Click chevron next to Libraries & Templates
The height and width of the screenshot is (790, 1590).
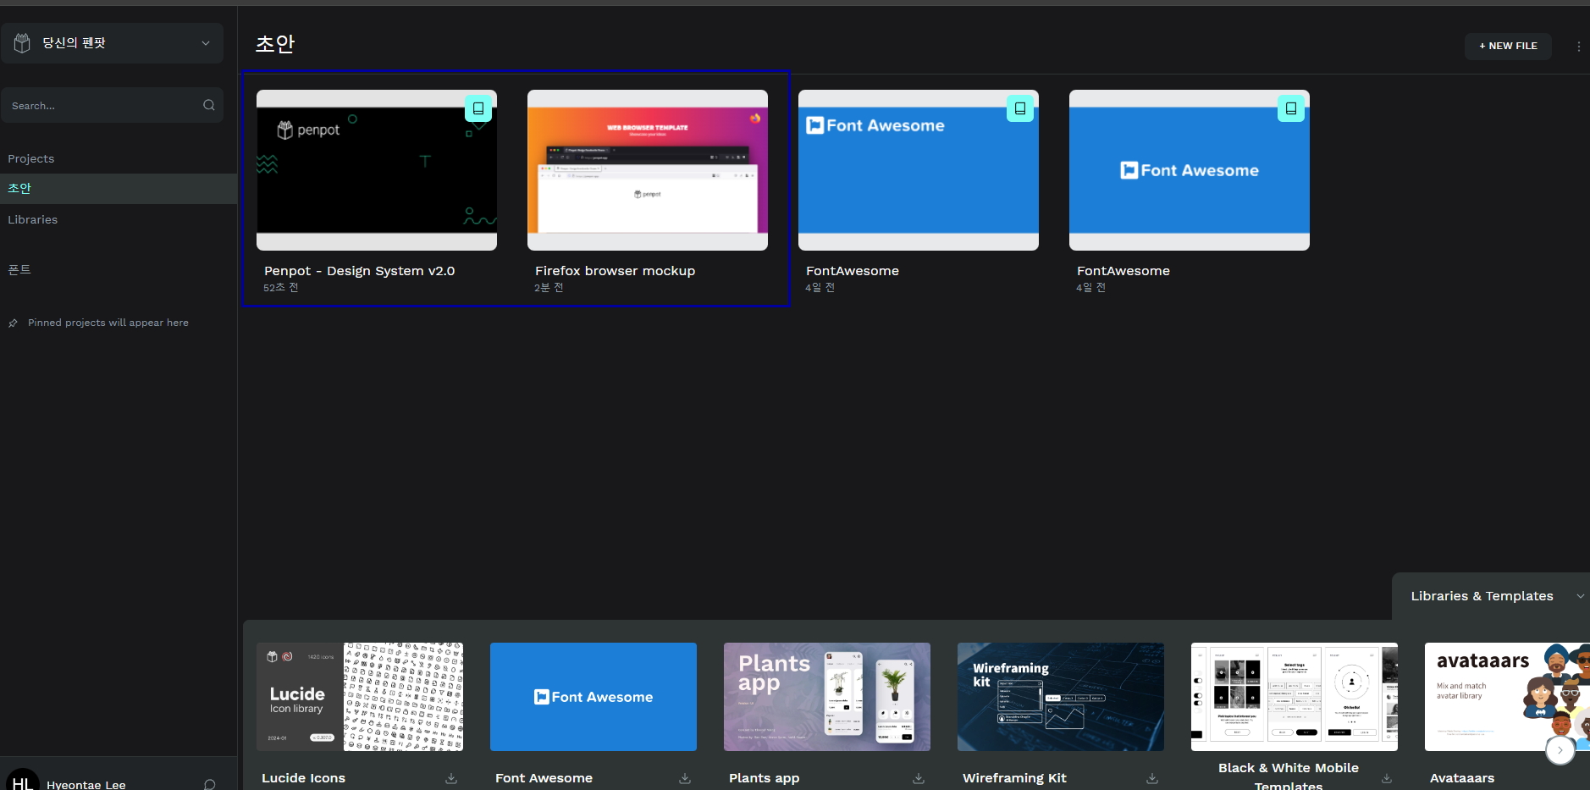[1580, 596]
